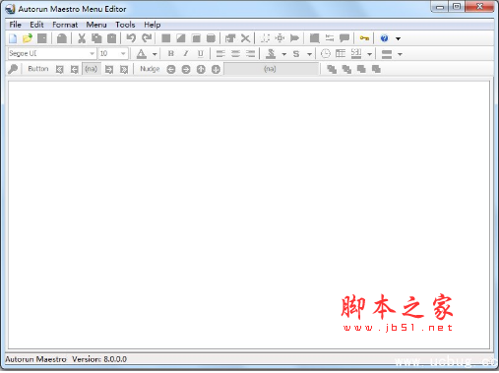Click the Paste clipboard icon
Image resolution: width=499 pixels, height=373 pixels.
(x=111, y=38)
